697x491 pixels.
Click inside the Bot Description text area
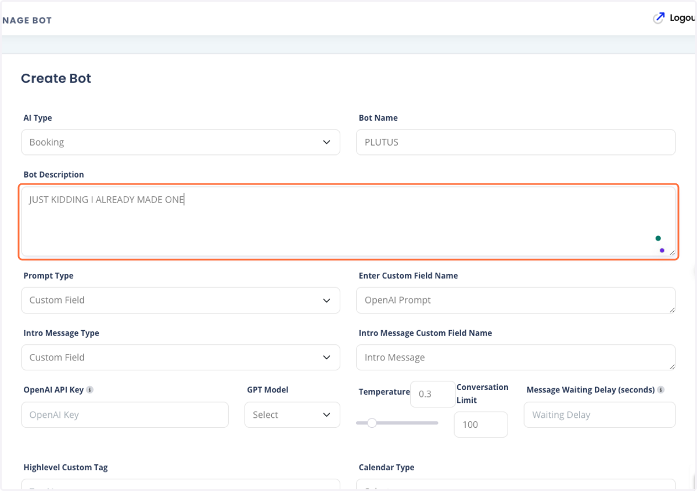click(x=348, y=222)
